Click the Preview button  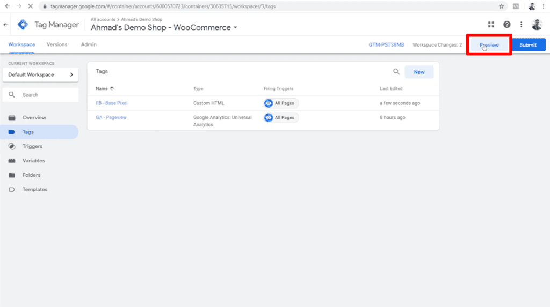[489, 45]
